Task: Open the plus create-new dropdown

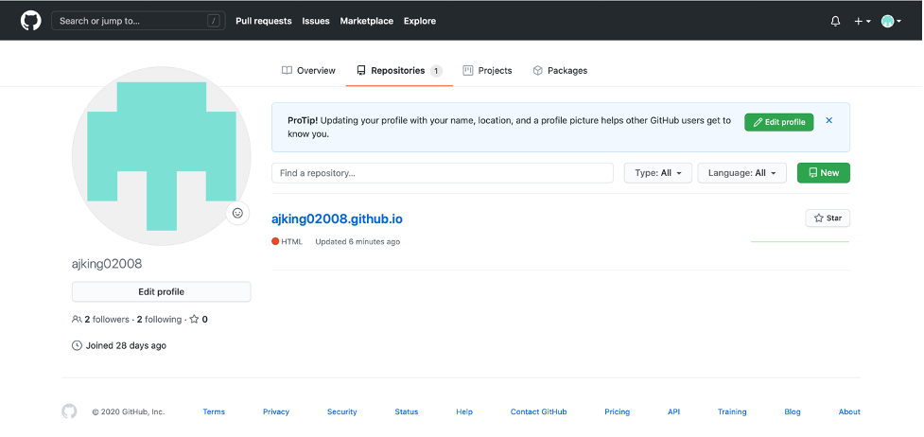Action: coord(862,21)
